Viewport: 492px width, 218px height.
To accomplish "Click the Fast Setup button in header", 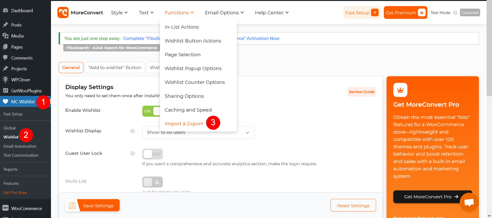I will [x=362, y=12].
